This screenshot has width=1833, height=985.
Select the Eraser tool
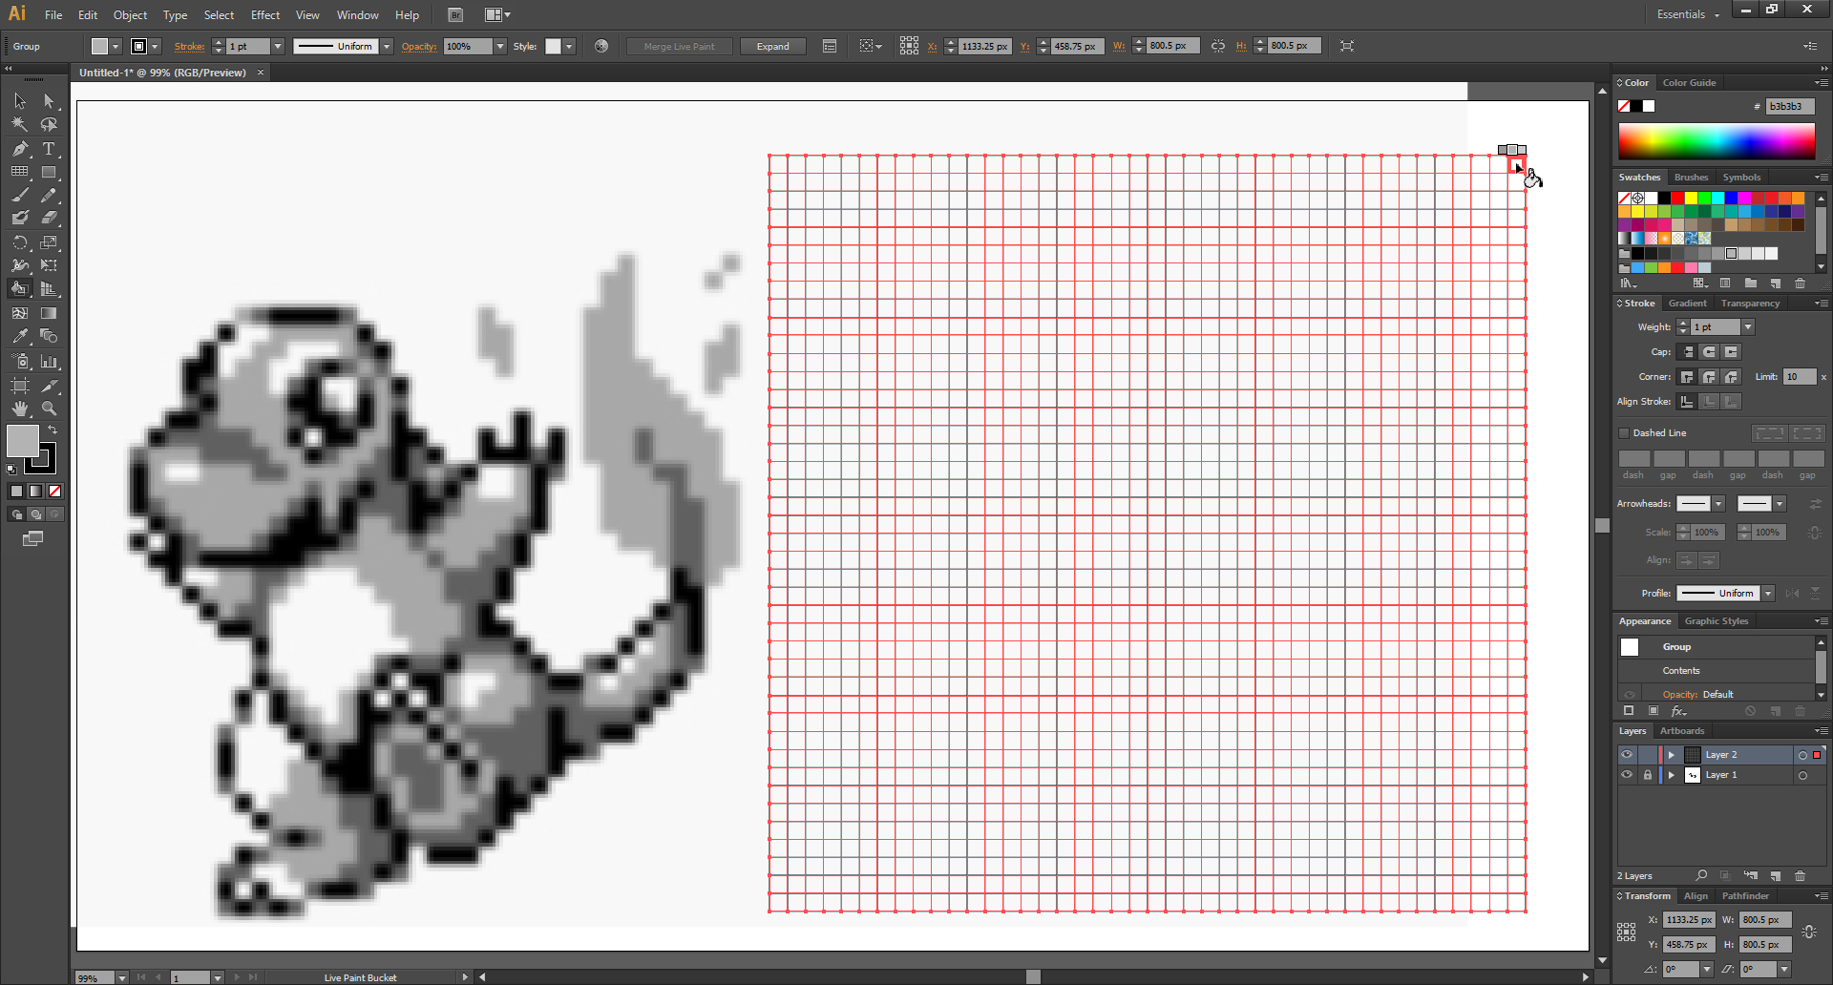[x=49, y=218]
